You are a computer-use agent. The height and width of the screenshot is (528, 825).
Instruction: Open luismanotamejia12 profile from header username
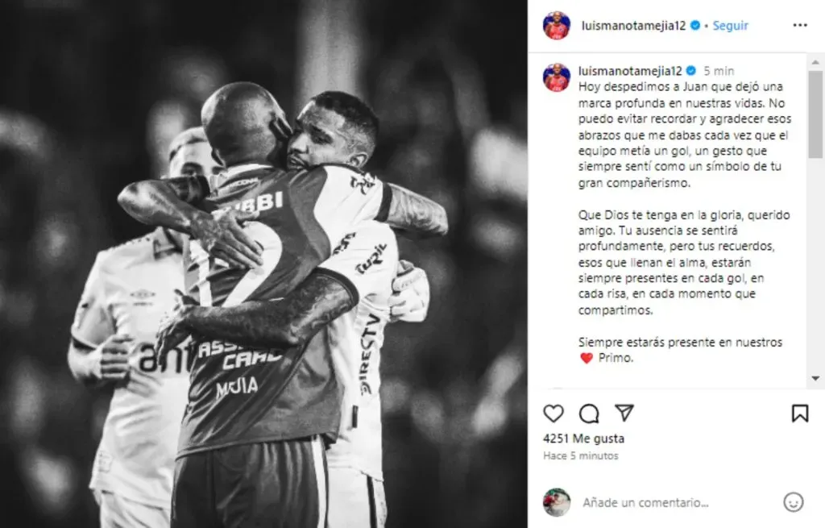coord(633,25)
